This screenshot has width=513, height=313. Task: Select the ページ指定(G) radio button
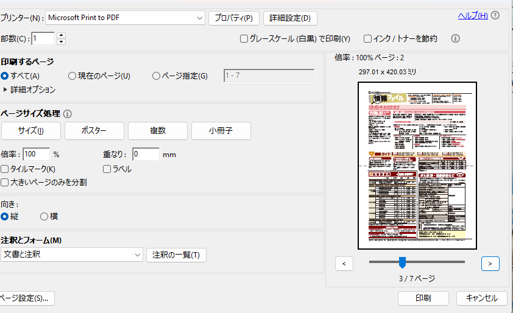tap(156, 76)
